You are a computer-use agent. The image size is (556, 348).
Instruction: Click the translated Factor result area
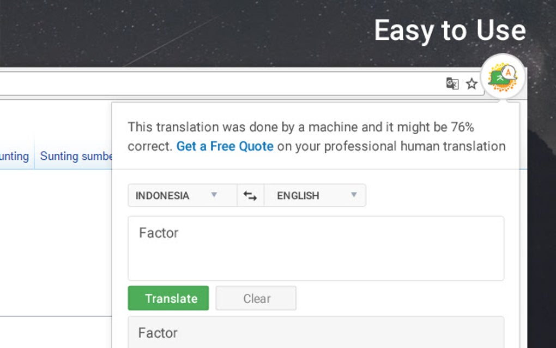(x=316, y=332)
